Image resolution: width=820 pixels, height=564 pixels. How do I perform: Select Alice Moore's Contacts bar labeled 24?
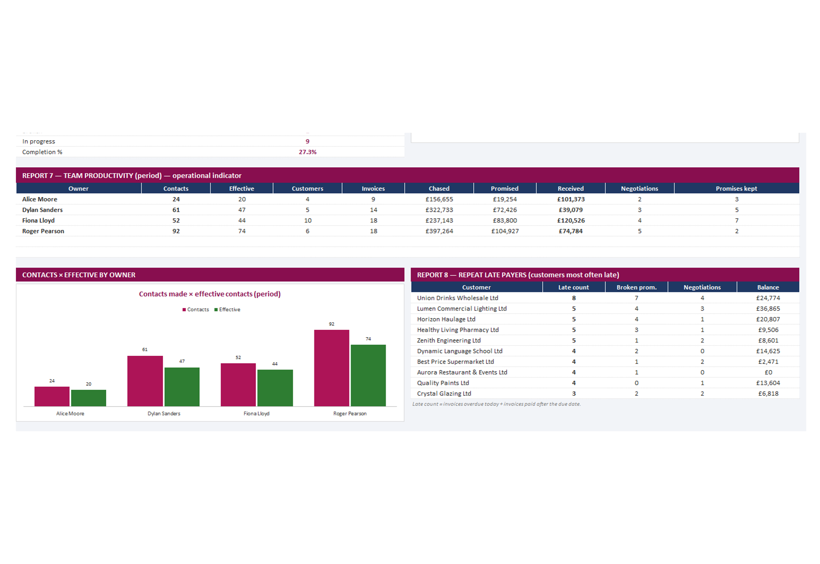52,396
